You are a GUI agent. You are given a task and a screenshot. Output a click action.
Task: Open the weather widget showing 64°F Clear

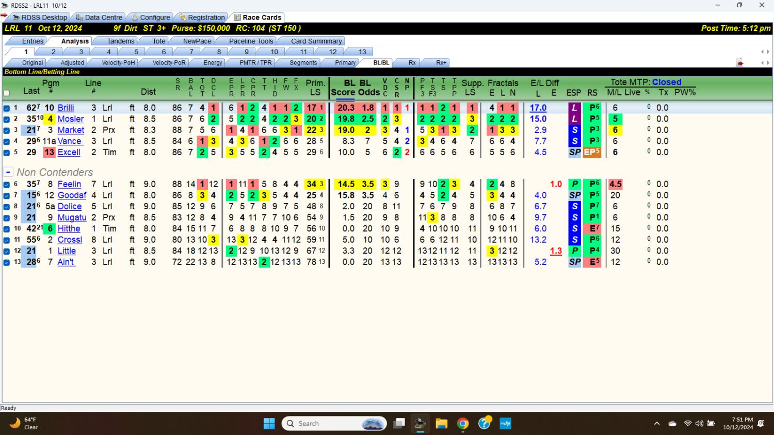[x=24, y=424]
